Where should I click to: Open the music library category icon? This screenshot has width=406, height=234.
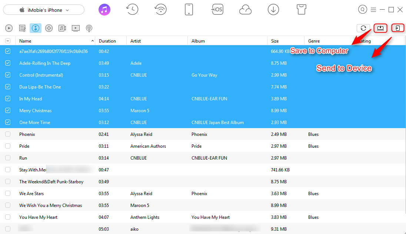104,10
